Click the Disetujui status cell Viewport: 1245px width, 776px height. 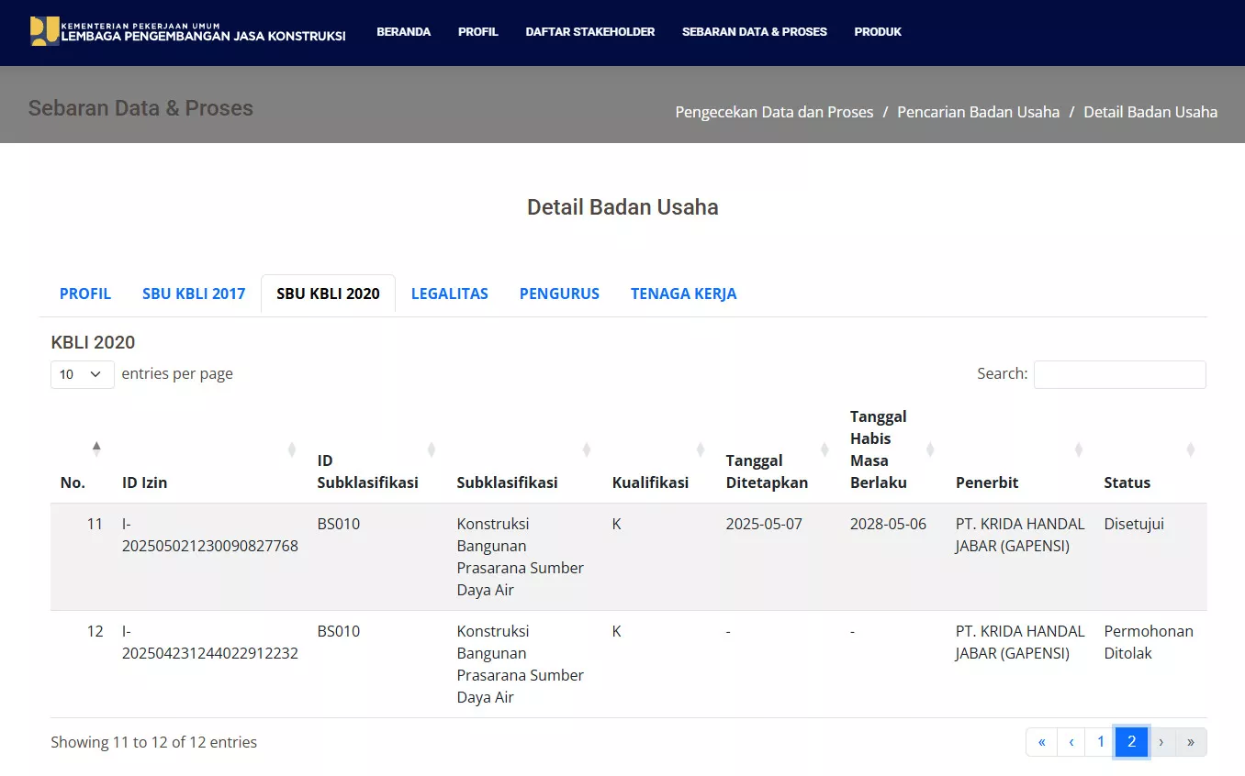[1134, 524]
